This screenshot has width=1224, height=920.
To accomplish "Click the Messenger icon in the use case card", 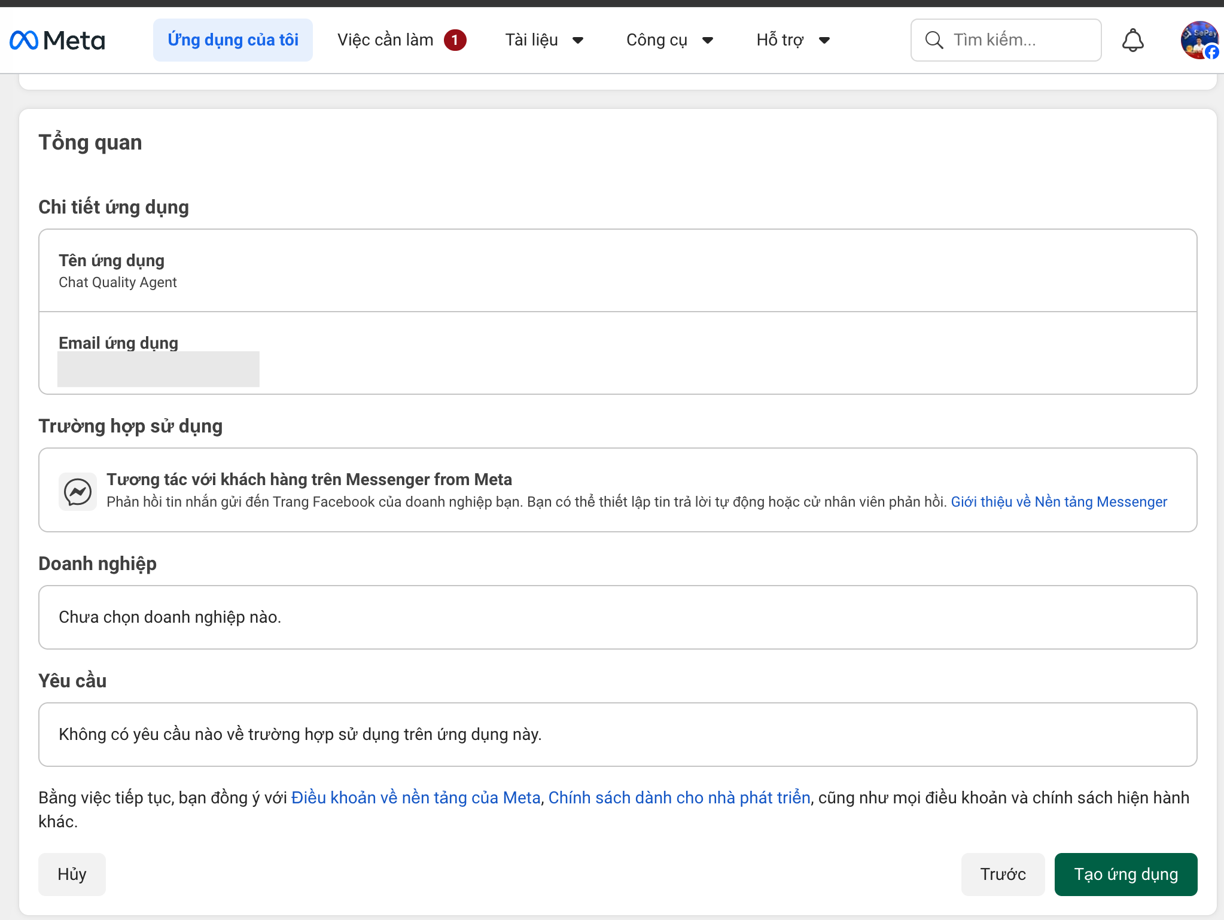I will point(77,491).
